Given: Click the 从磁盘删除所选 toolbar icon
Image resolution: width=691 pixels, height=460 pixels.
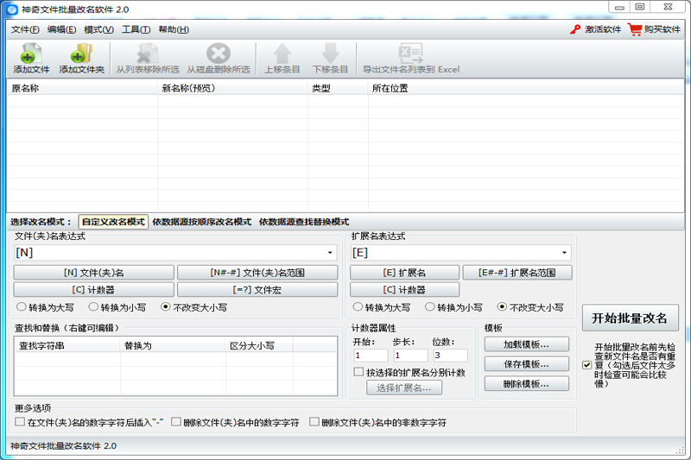Looking at the screenshot, I should (x=218, y=54).
